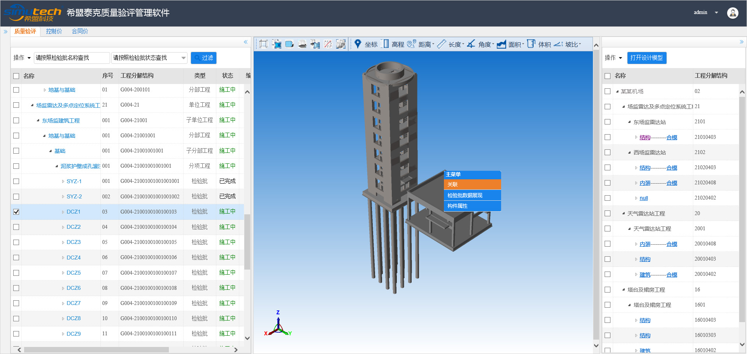Check the DCZ5 row checkbox
The image size is (747, 354).
point(16,273)
